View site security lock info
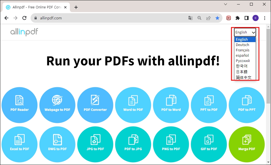Image resolution: width=271 pixels, height=165 pixels. coord(36,18)
